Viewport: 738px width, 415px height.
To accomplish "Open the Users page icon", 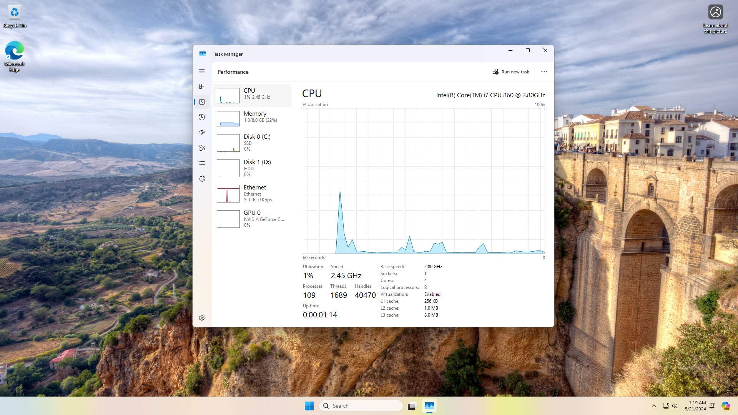I will [x=202, y=148].
